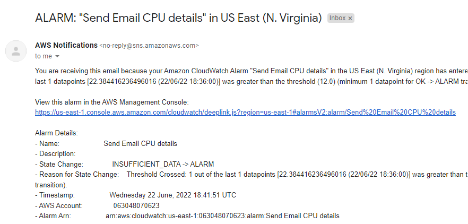Open the Inbox label chip
Screen dimensions: 468x224
click(x=337, y=18)
